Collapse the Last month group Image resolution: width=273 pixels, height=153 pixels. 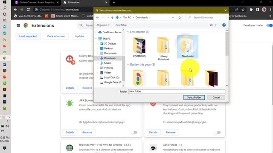coord(128,32)
